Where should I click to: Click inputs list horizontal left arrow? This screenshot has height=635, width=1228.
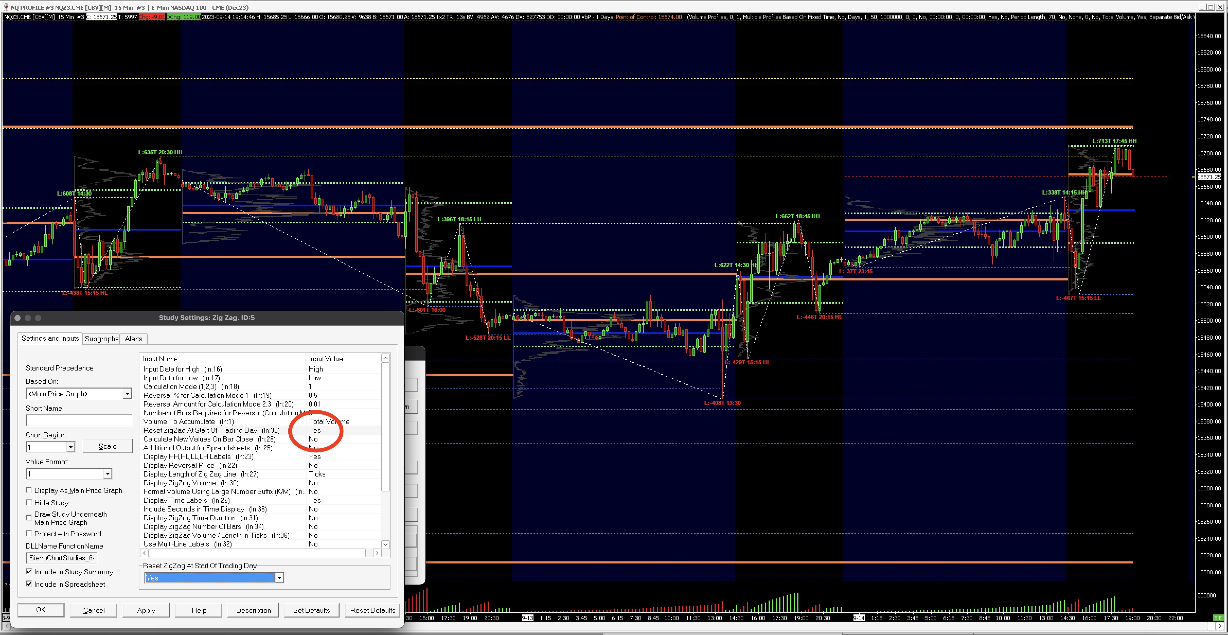click(145, 553)
